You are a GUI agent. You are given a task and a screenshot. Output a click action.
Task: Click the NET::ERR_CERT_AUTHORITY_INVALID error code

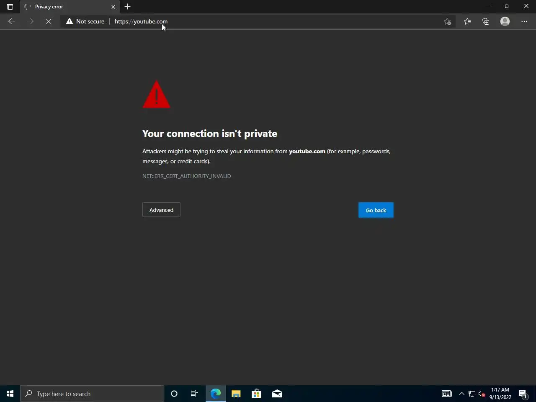tap(187, 176)
